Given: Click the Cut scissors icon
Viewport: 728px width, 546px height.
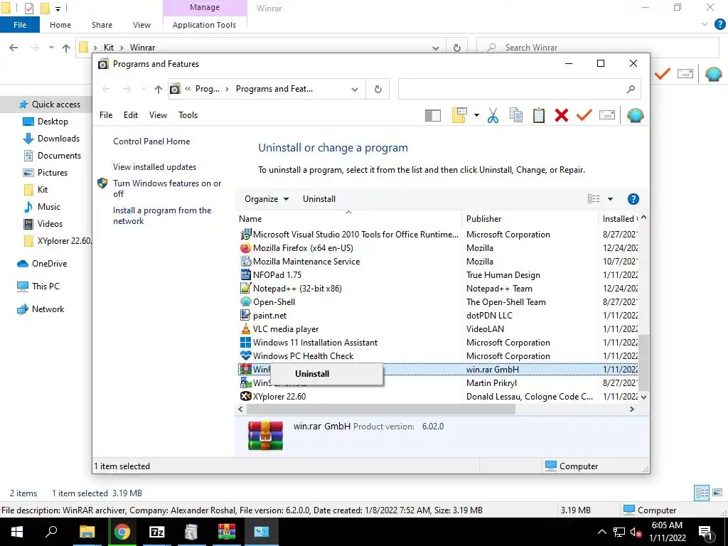Looking at the screenshot, I should click(x=493, y=115).
